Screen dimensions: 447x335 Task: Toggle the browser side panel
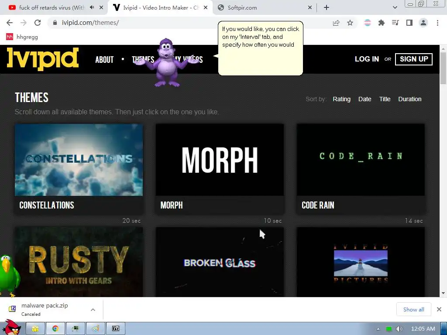click(x=409, y=23)
